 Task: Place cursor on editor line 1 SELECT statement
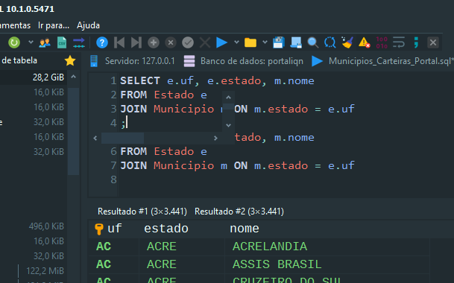pos(217,80)
